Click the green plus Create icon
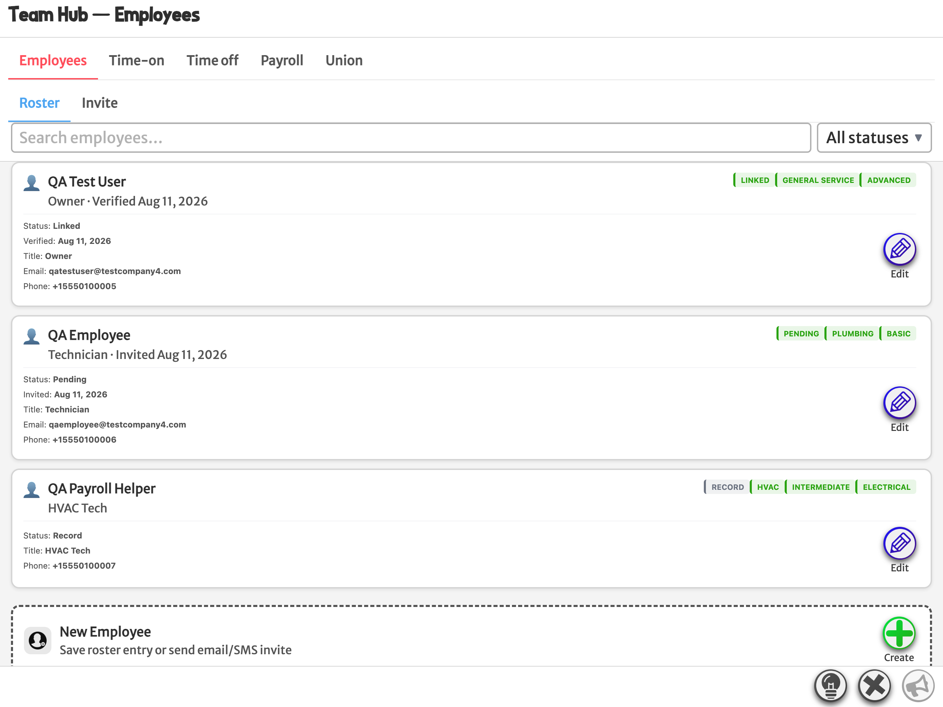The image size is (943, 707). (x=899, y=633)
